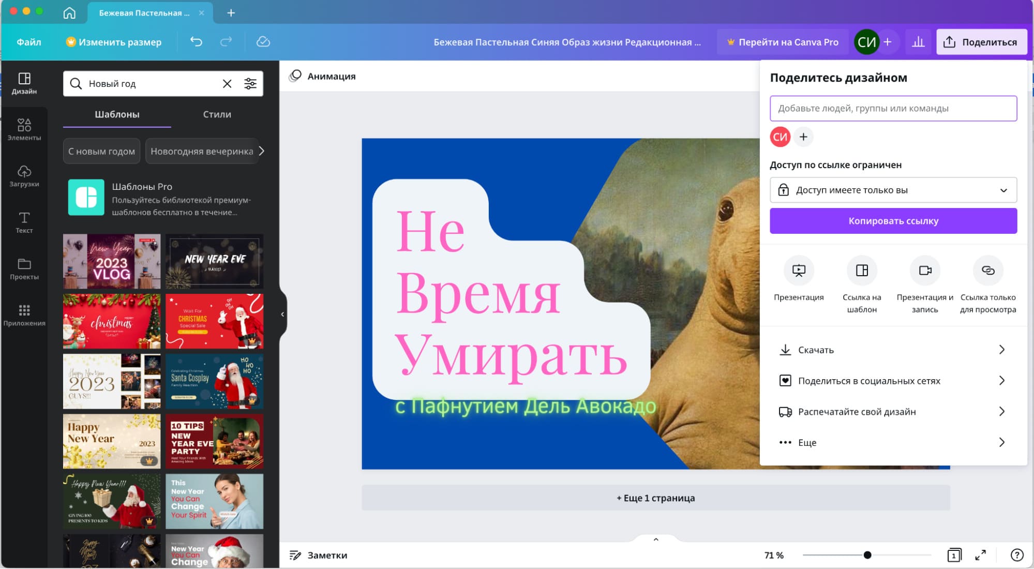Screen dimensions: 1034x569
Task: Switch to the Шаблоны tab
Action: pyautogui.click(x=117, y=114)
